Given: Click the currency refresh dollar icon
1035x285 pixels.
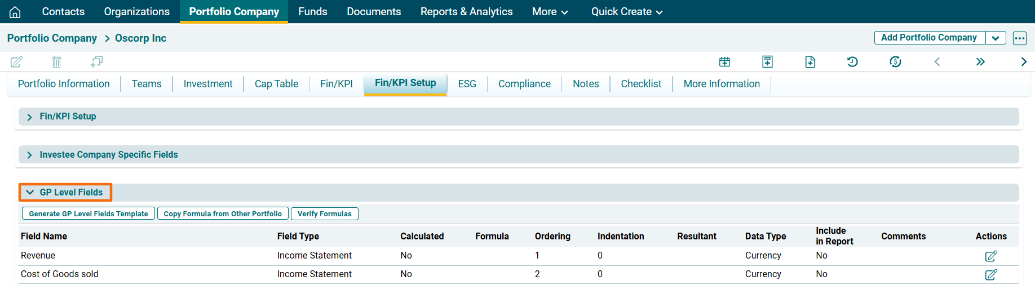Looking at the screenshot, I should point(895,62).
